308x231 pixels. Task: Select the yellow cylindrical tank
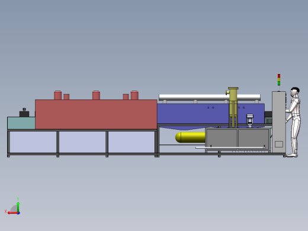click(x=190, y=137)
